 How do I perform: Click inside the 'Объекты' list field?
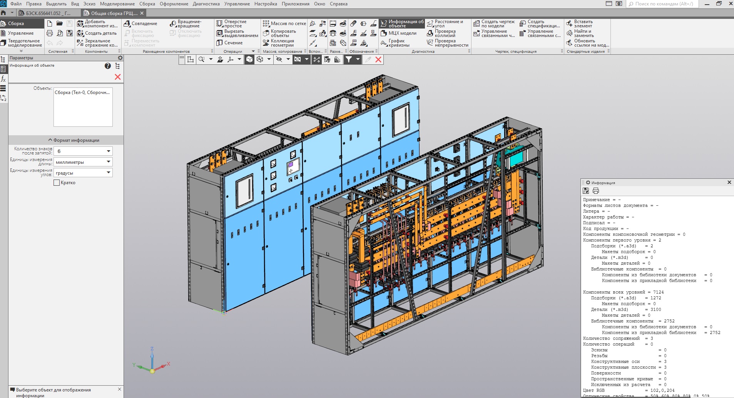(x=83, y=106)
